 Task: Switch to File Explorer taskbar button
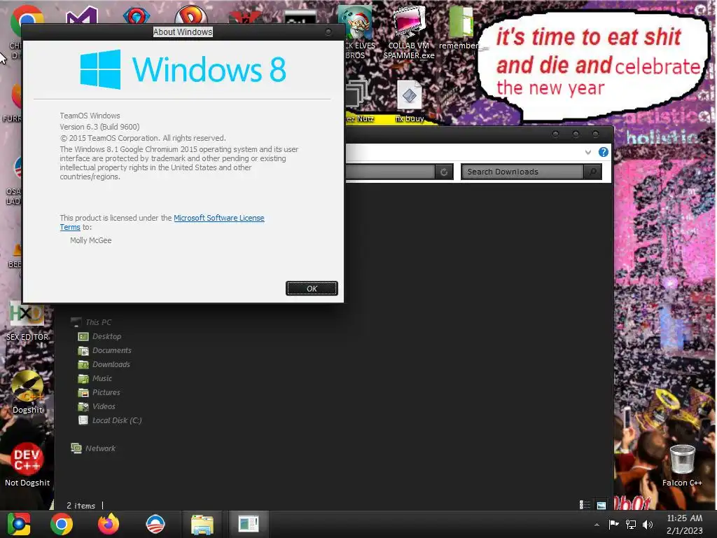[x=202, y=524]
